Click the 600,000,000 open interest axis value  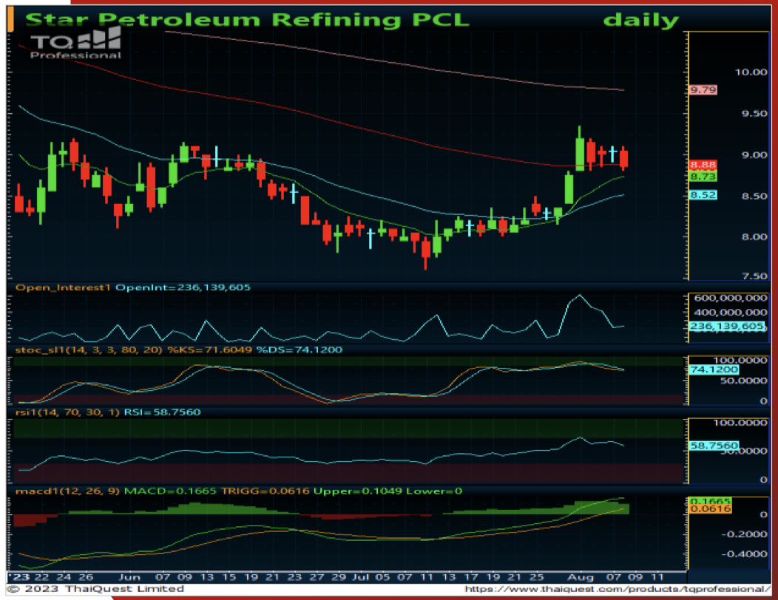click(x=731, y=298)
